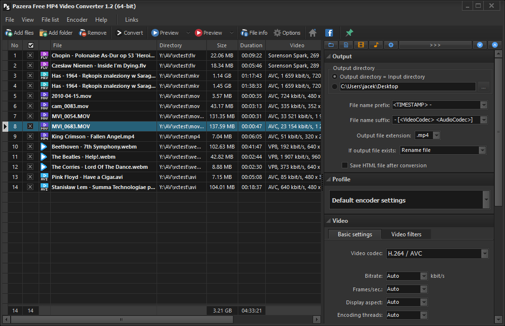Jump to Audio settings via note icon
Viewport: 505px width, 326px height.
[x=376, y=45]
